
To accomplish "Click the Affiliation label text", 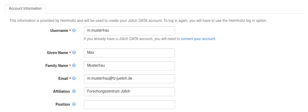I will coord(62,92).
